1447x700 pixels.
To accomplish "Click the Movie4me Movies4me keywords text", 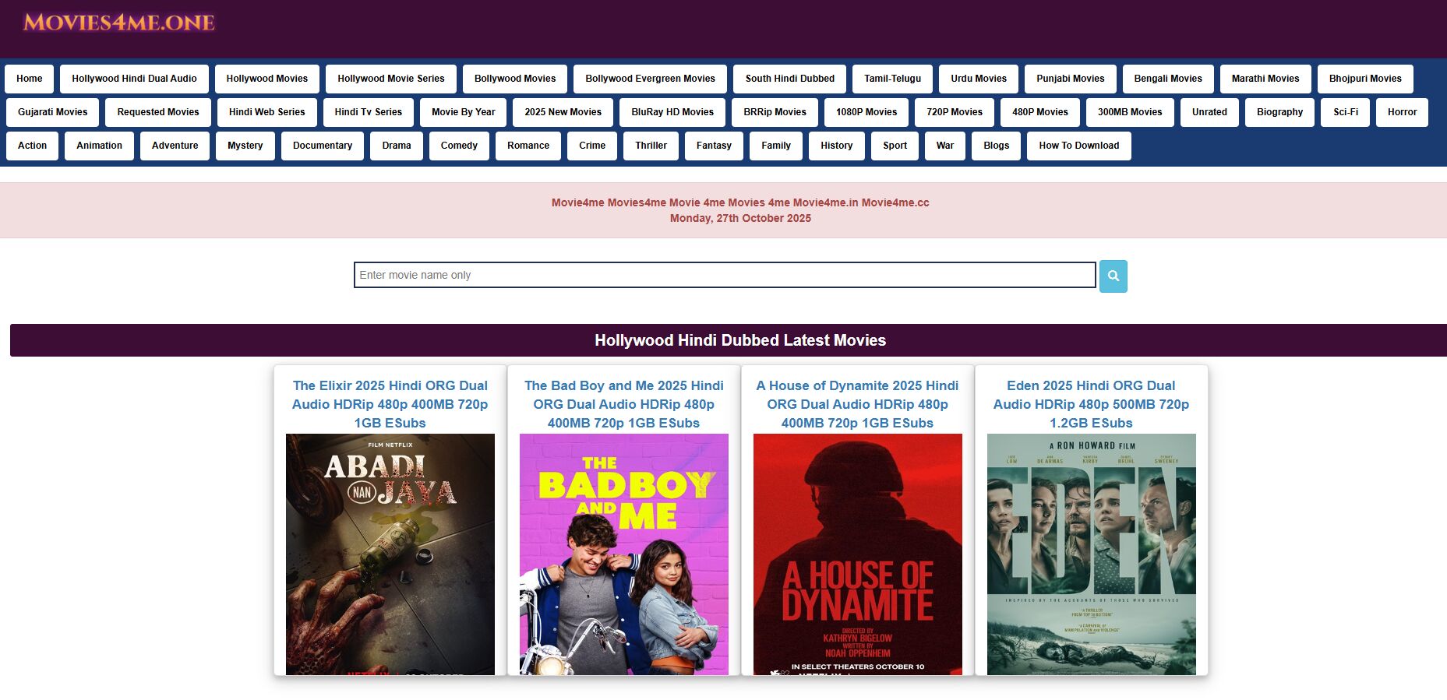I will coord(740,202).
